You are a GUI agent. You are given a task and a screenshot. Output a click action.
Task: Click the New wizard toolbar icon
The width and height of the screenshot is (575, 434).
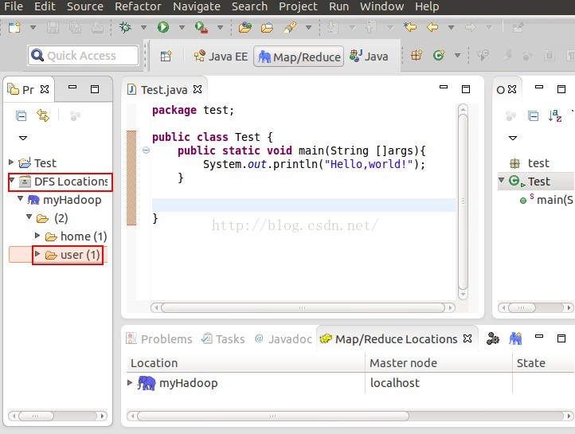click(14, 28)
